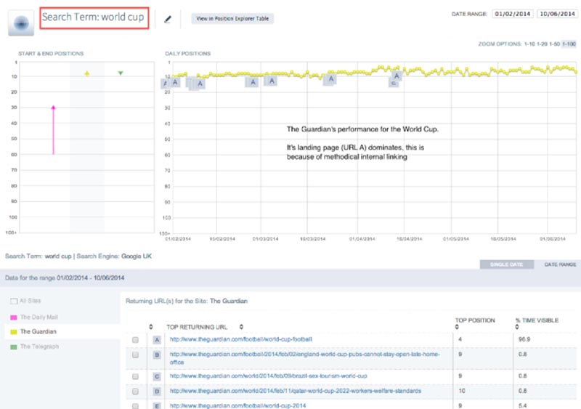Click The Telegraph green swatch

click(14, 347)
